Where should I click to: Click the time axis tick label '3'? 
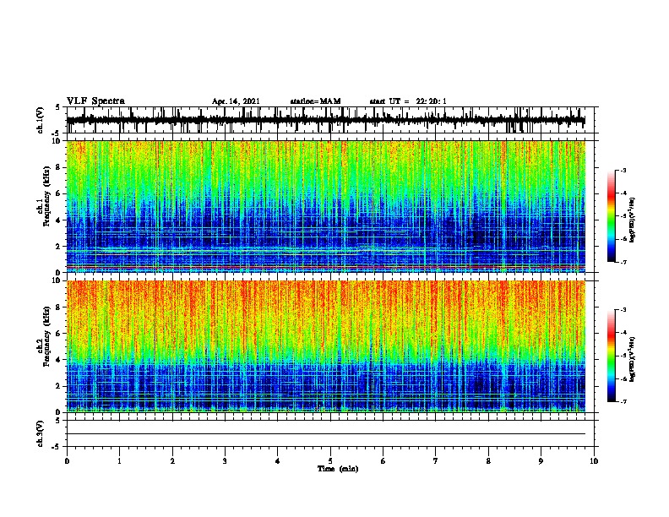click(225, 461)
